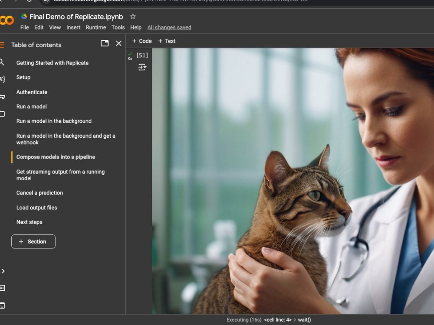Collapse the Table of contents panel
Image resolution: width=434 pixels, height=325 pixels.
pyautogui.click(x=118, y=43)
